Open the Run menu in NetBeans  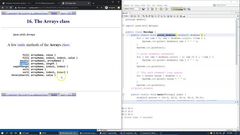[x=132, y=5]
